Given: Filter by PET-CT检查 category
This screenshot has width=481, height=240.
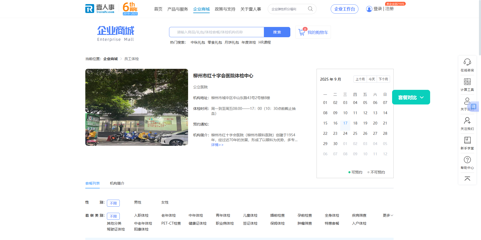Looking at the screenshot, I should click(171, 223).
